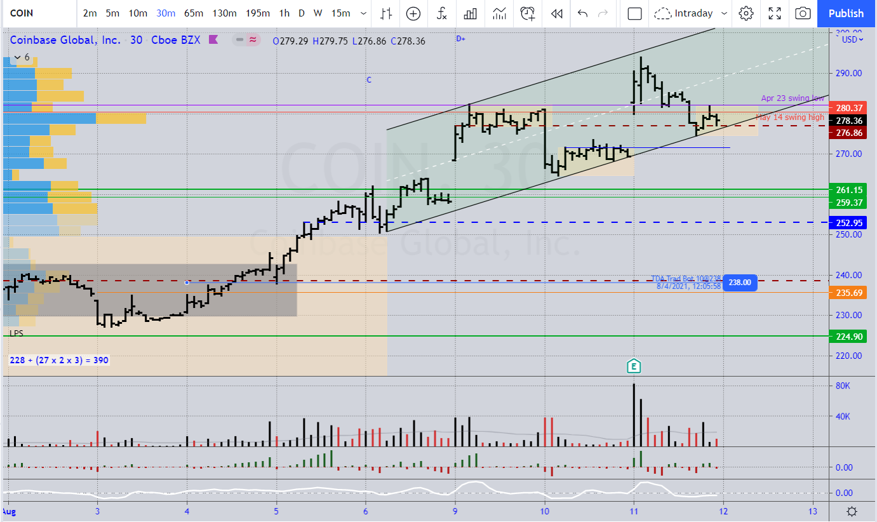Toggle the select layout square icon
This screenshot has height=522, width=877.
(634, 13)
